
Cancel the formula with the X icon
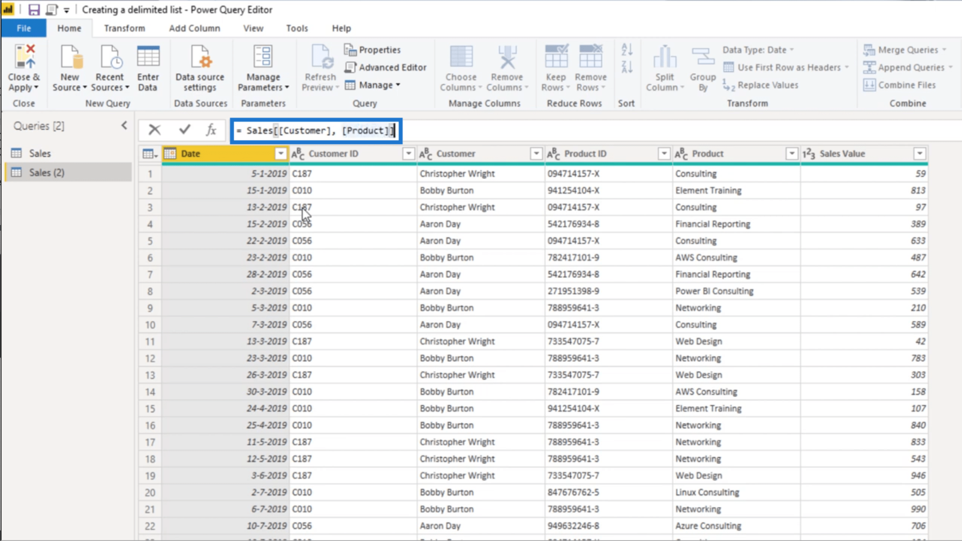point(155,130)
